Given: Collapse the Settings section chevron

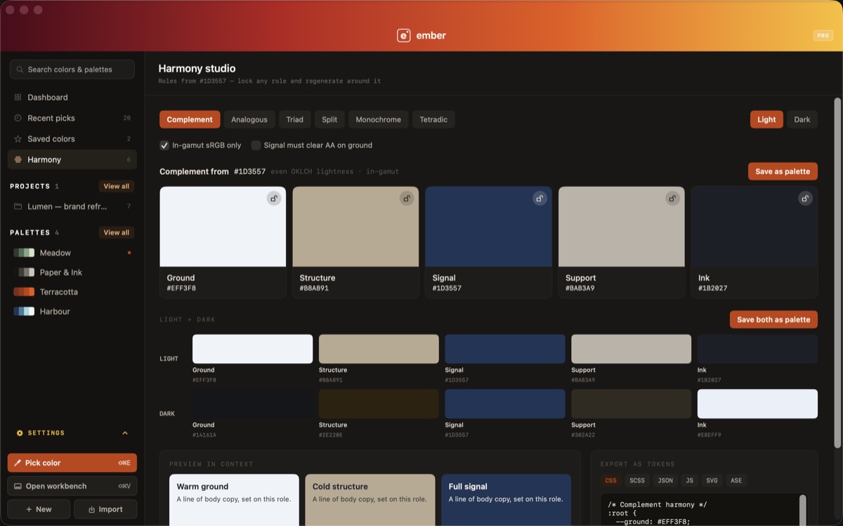Looking at the screenshot, I should tap(125, 433).
